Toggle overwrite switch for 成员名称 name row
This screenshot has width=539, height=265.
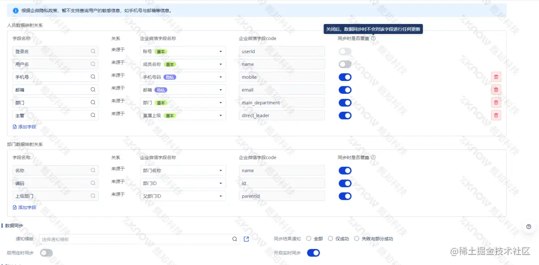(345, 64)
